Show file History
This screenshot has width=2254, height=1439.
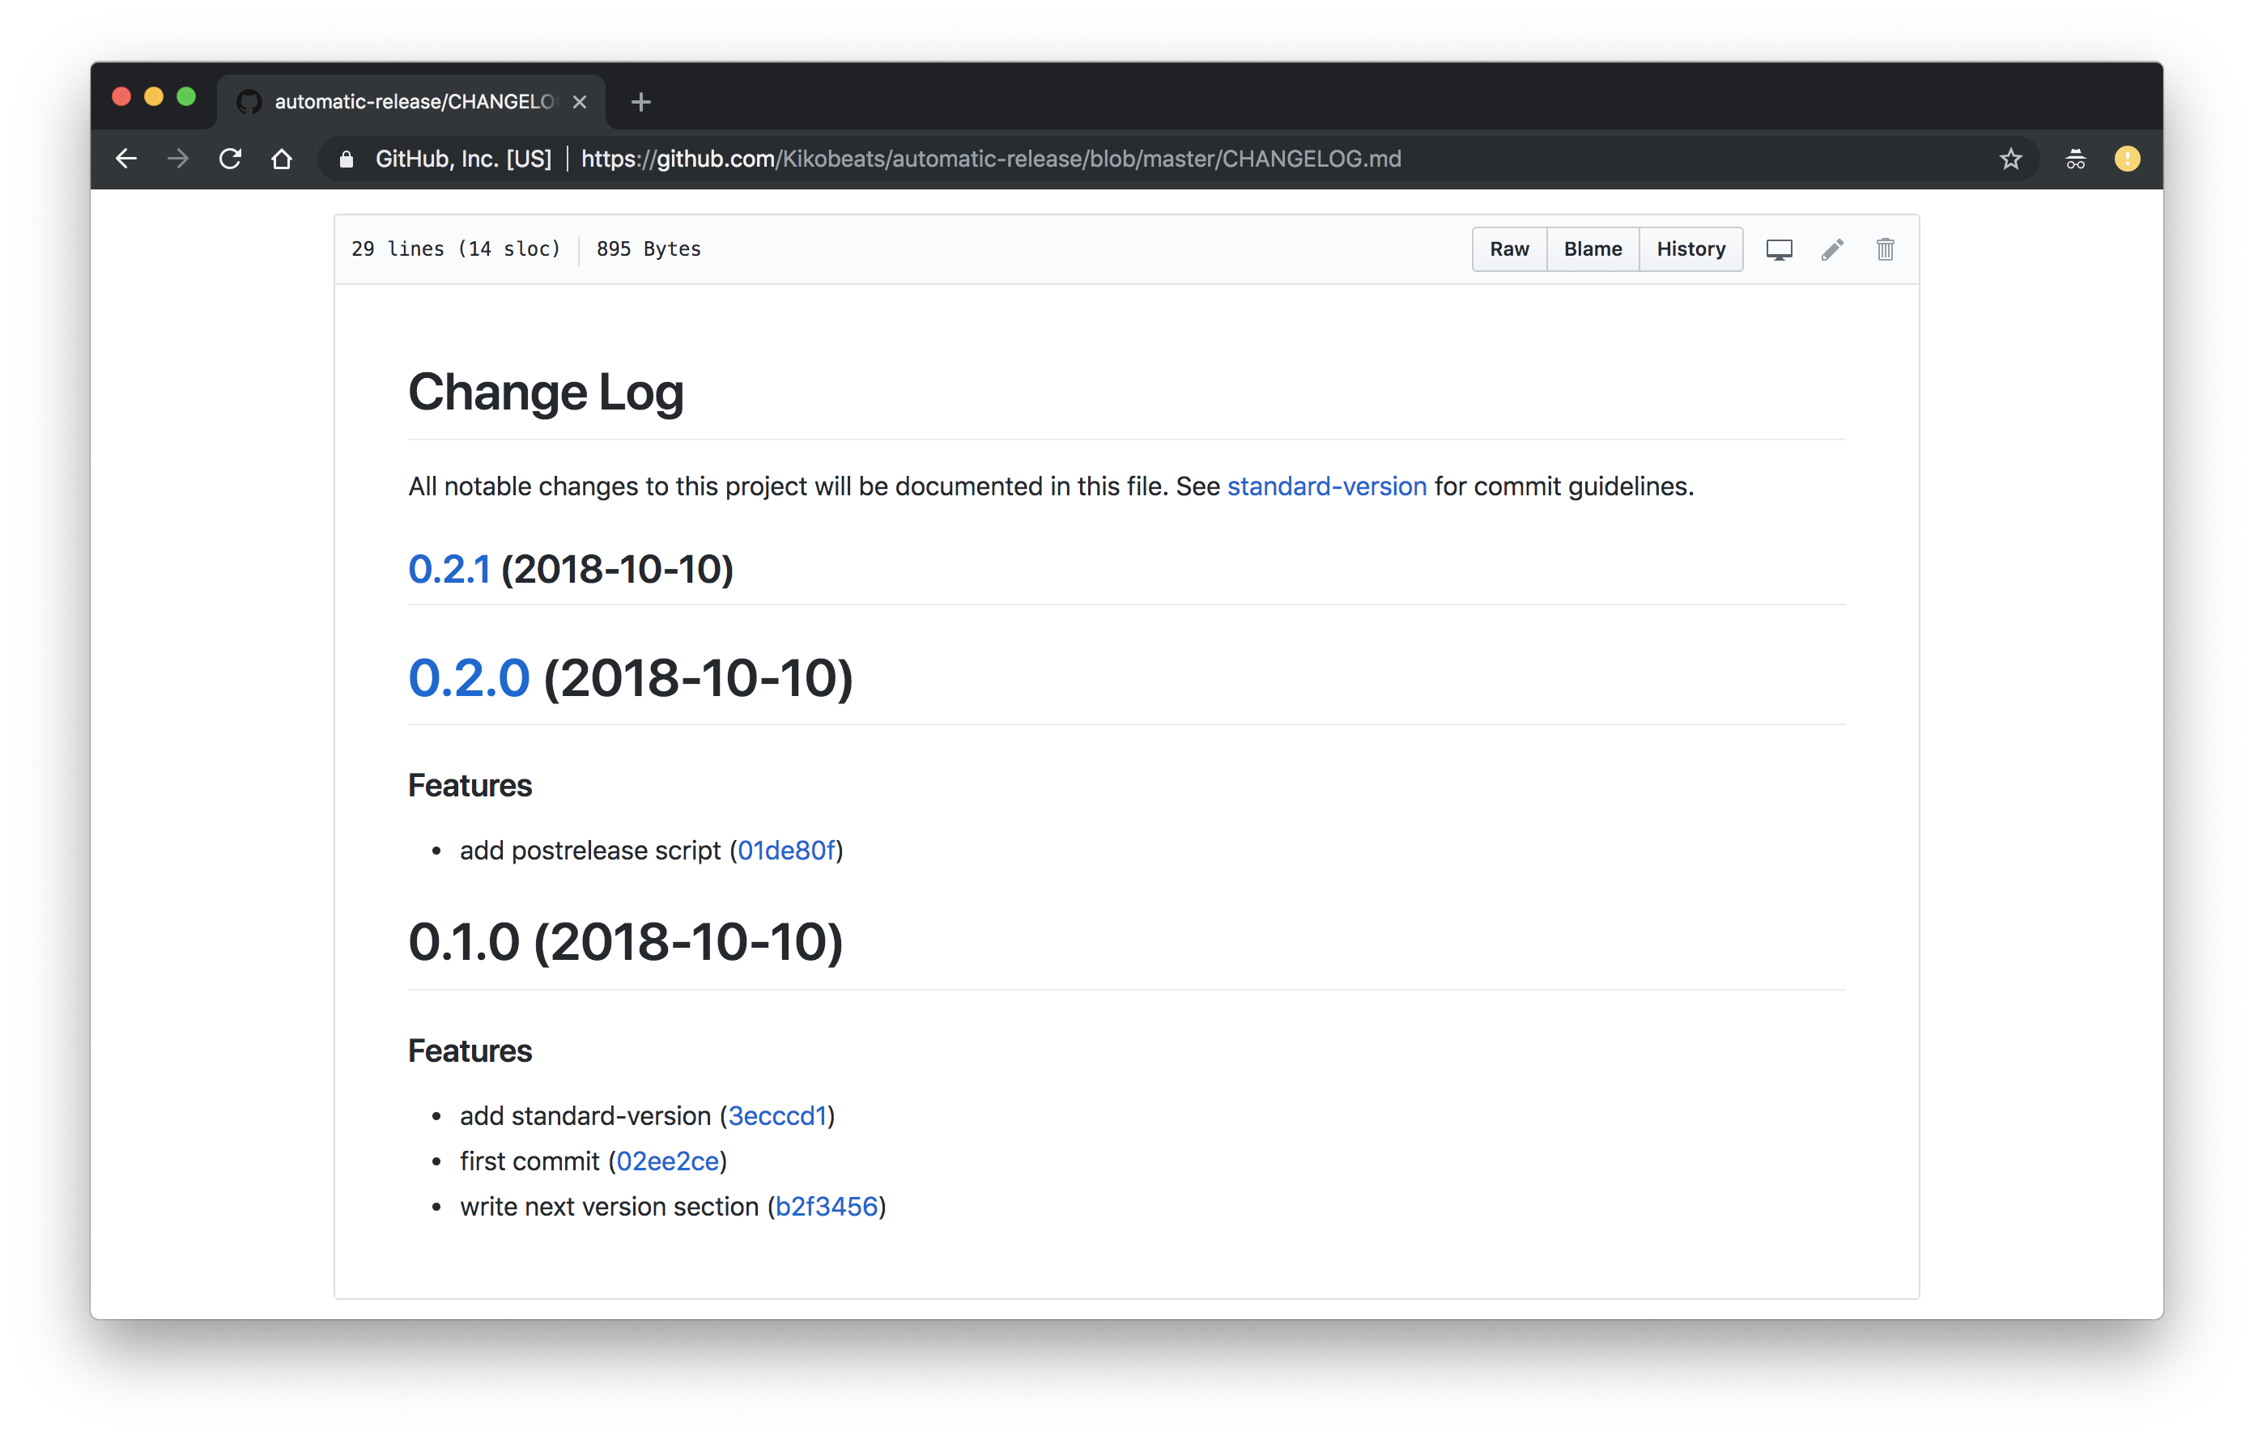1690,249
